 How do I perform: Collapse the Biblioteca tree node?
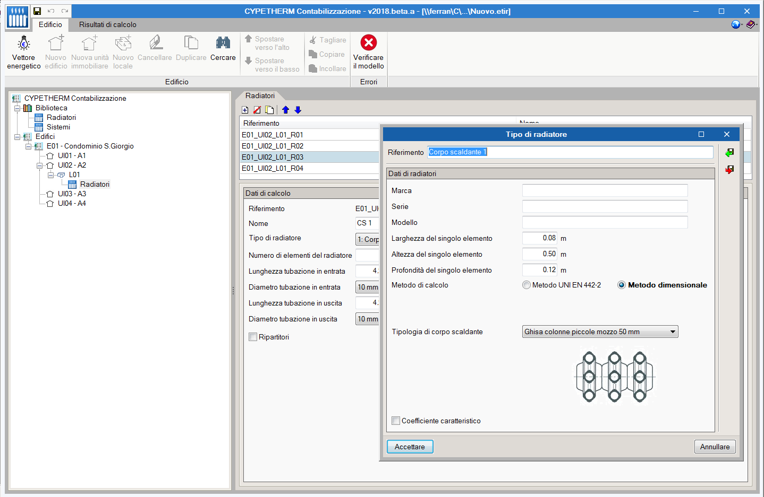coord(17,108)
